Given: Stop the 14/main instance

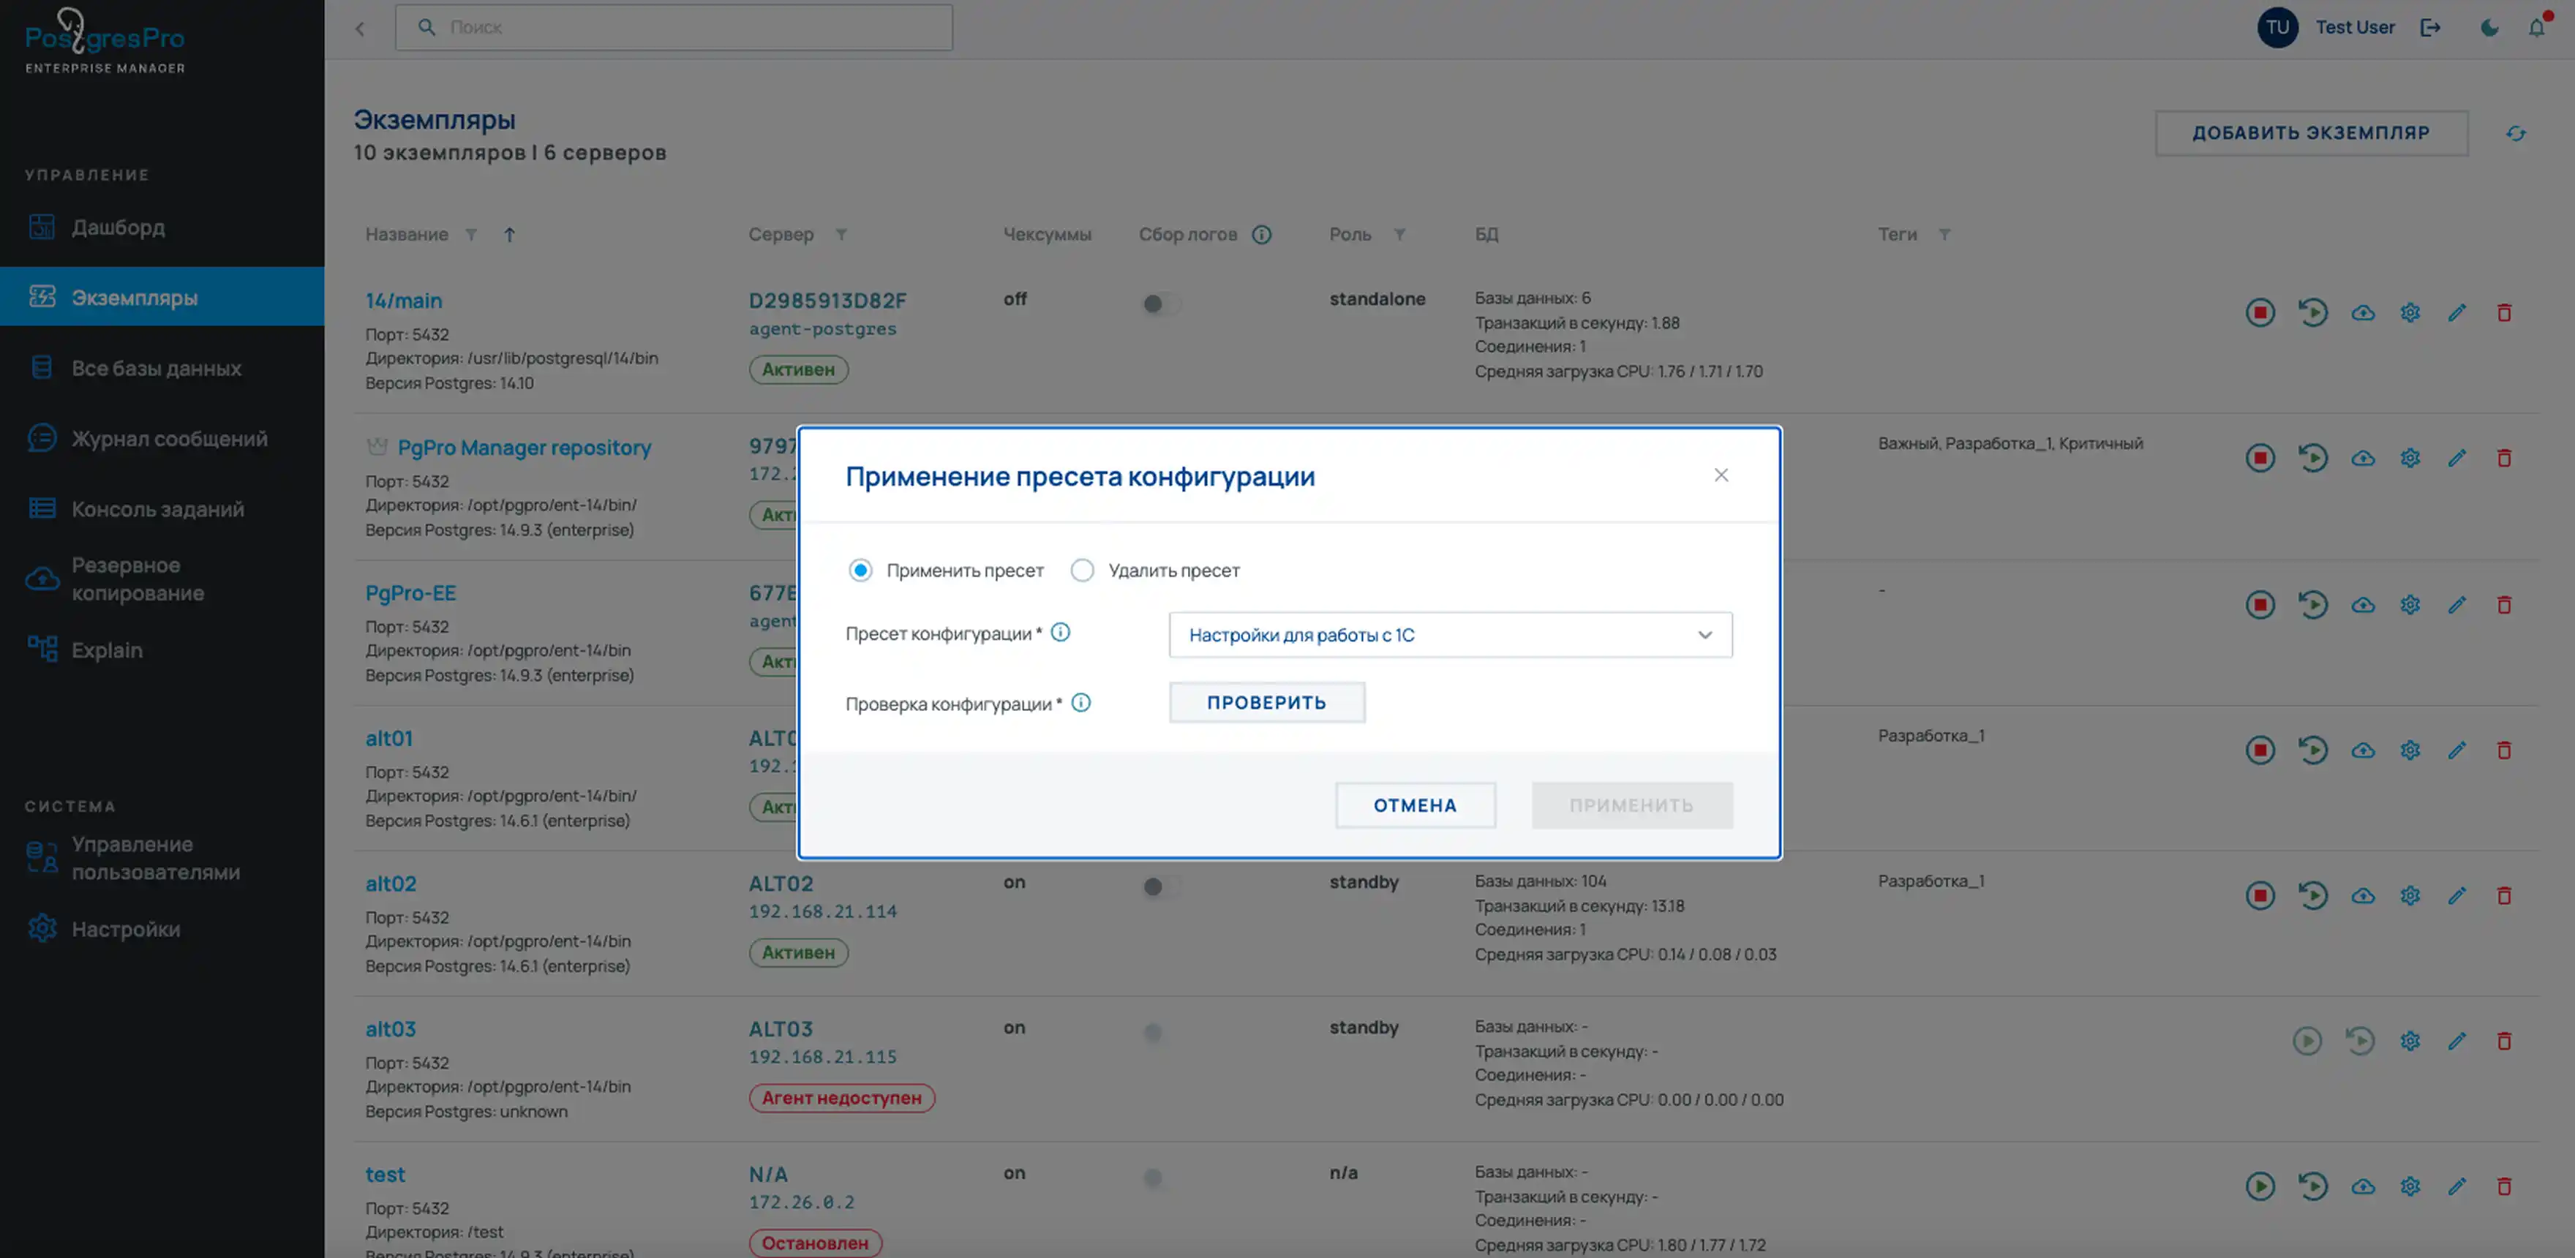Looking at the screenshot, I should point(2259,313).
